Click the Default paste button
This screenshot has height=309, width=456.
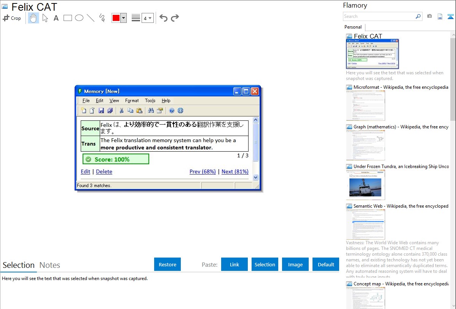tap(326, 264)
